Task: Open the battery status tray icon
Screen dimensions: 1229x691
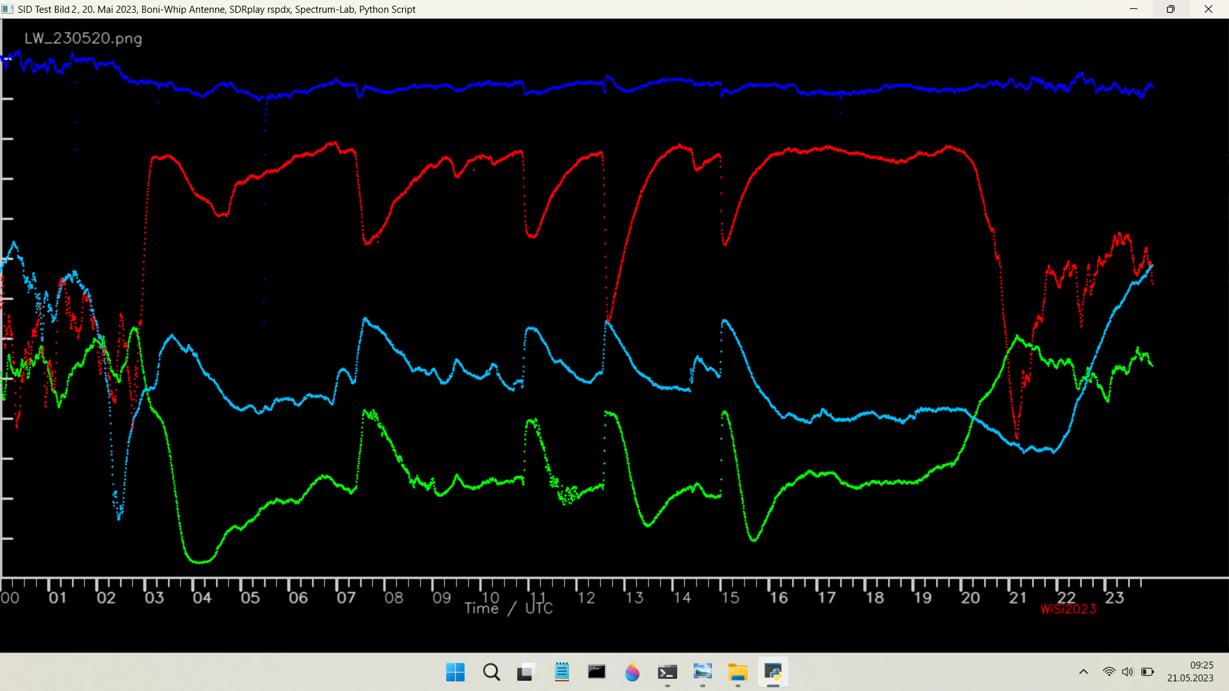Action: coord(1147,672)
